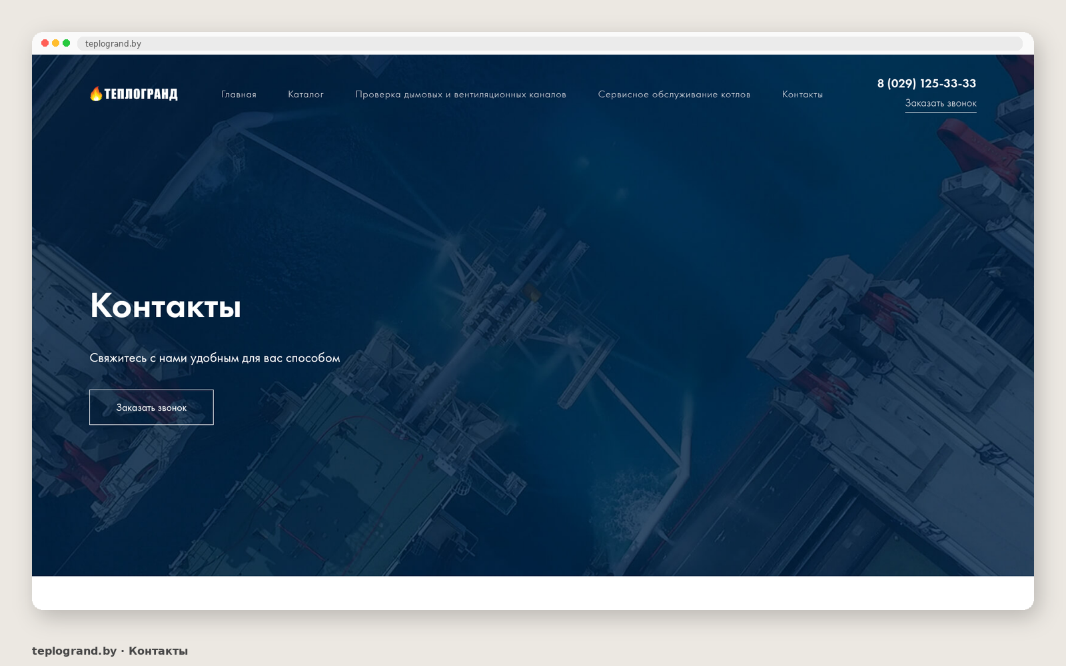The image size is (1066, 666).
Task: Click the yellow minimize window dot
Action: (56, 43)
